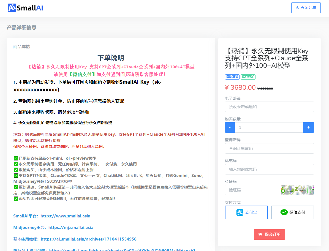Click the struck-through ¥9800.00 original price
The image size is (329, 251).
(x=265, y=89)
